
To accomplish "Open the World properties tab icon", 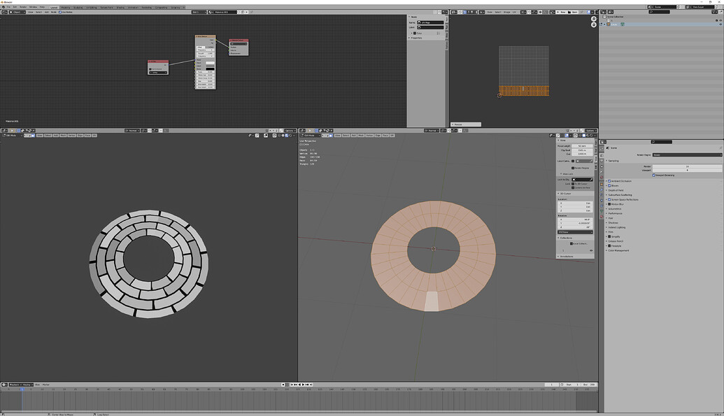I will [x=602, y=178].
